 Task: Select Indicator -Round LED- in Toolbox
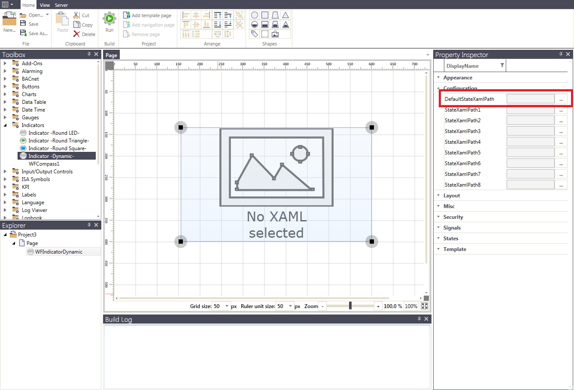click(54, 133)
